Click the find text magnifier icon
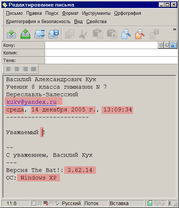The width and height of the screenshot is (179, 208). pyautogui.click(x=126, y=34)
